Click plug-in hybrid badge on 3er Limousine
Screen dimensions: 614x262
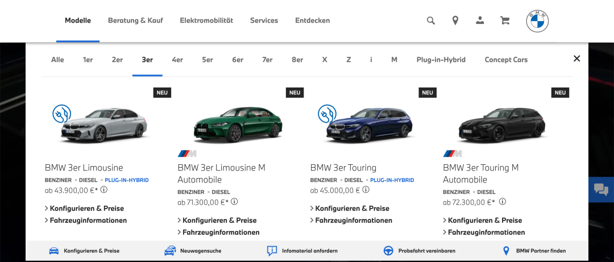[x=62, y=114]
